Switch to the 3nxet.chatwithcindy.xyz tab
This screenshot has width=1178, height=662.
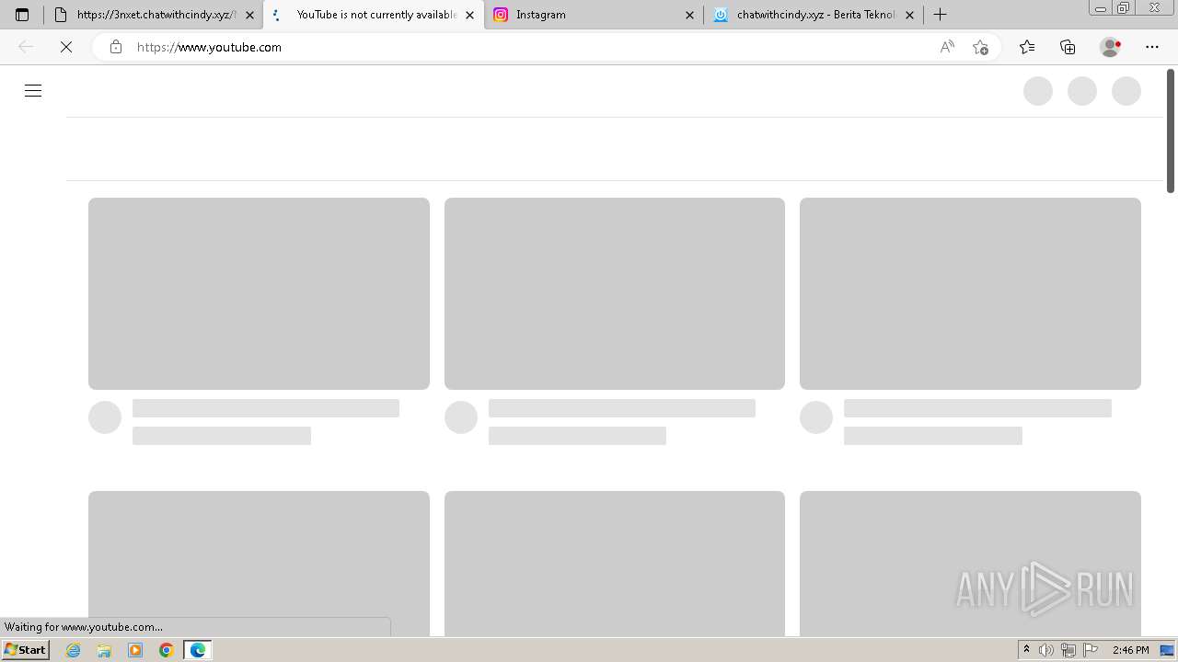(153, 15)
